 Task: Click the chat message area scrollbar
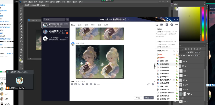pos(154,66)
